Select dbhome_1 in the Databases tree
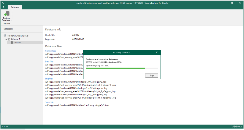The image size is (244, 130). pyautogui.click(x=15, y=39)
